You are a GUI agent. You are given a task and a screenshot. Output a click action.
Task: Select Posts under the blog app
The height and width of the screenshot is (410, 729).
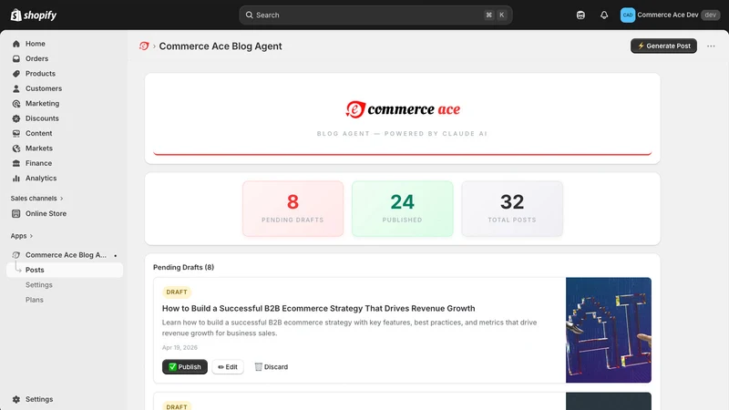[x=65, y=270]
